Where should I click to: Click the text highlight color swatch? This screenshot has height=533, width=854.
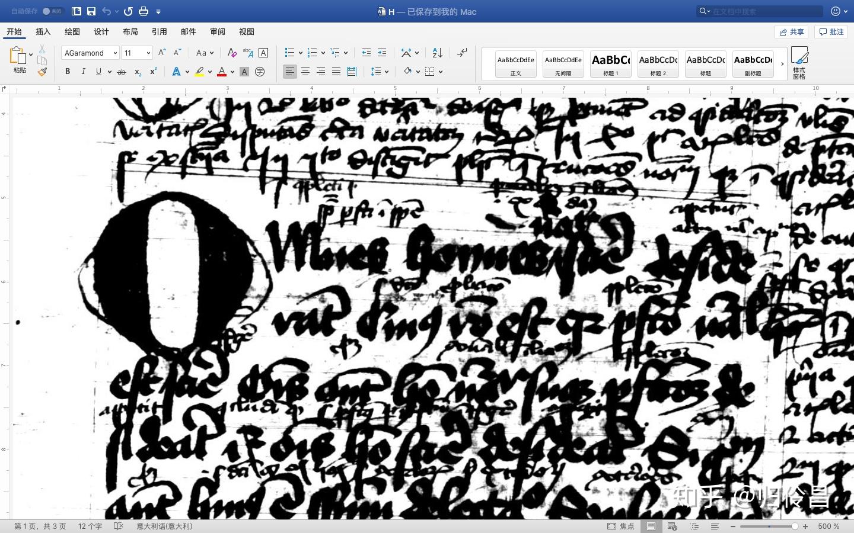199,72
